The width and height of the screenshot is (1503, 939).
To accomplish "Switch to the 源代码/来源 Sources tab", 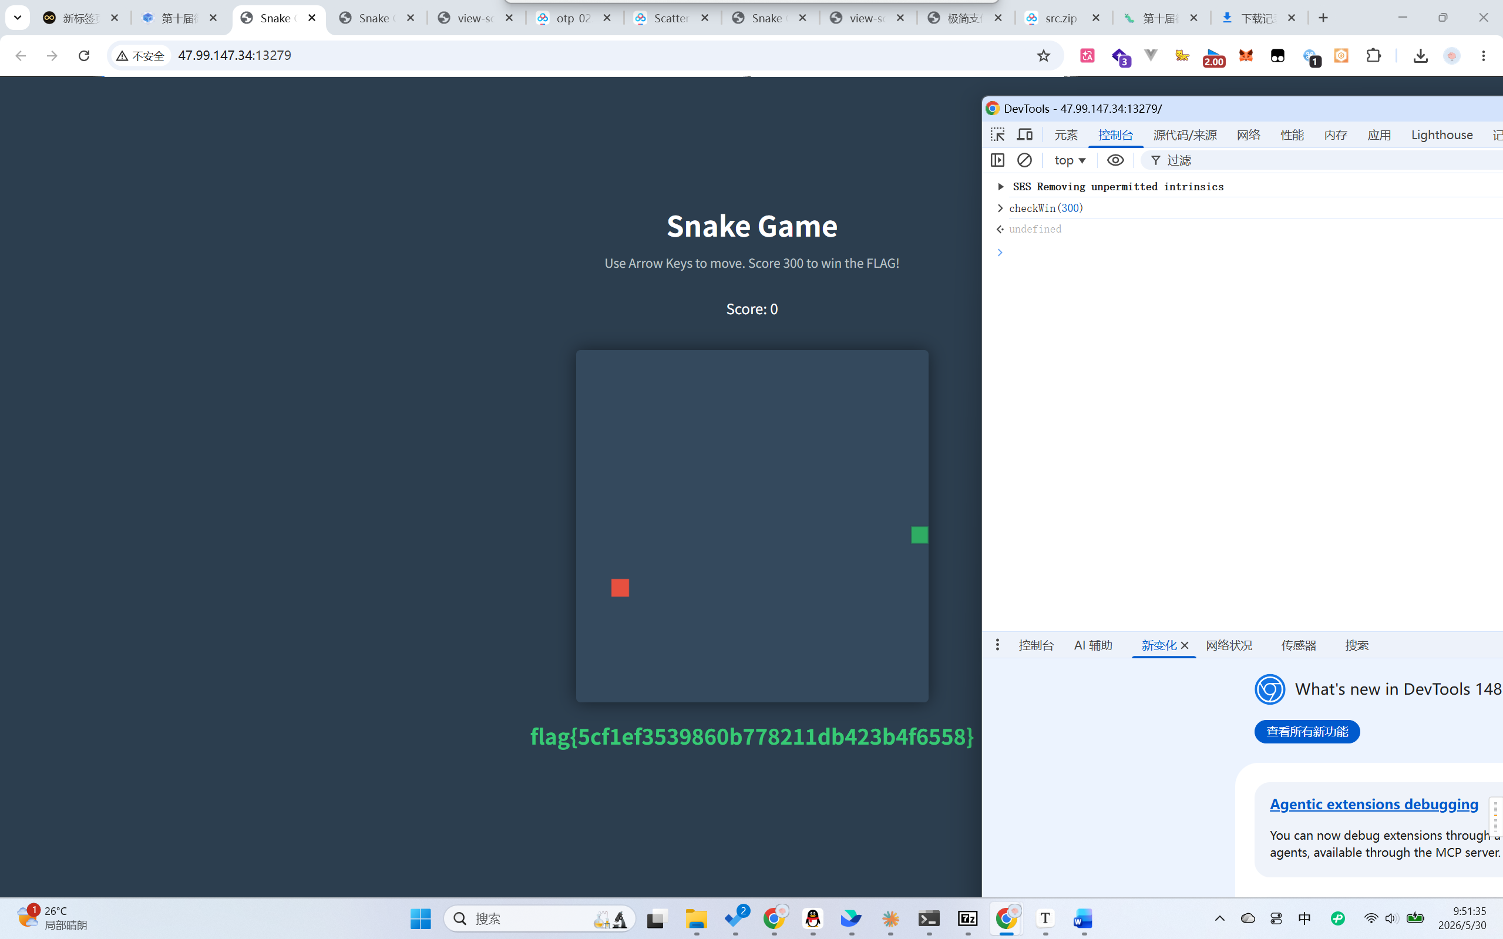I will (1185, 134).
